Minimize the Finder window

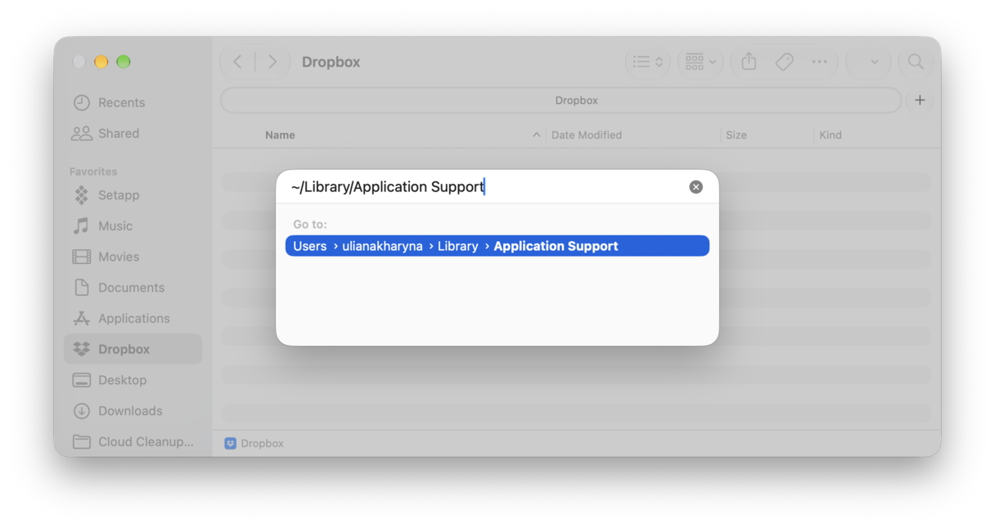coord(101,62)
